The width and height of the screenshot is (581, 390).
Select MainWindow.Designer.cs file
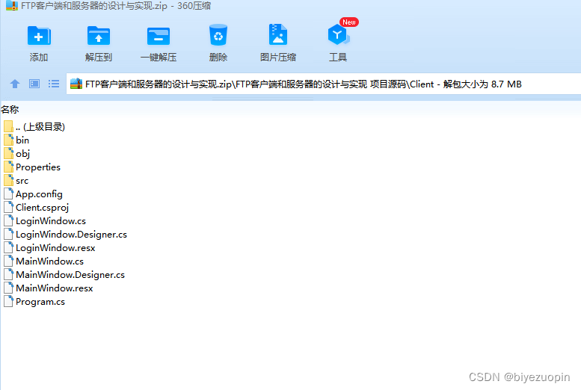click(x=70, y=275)
